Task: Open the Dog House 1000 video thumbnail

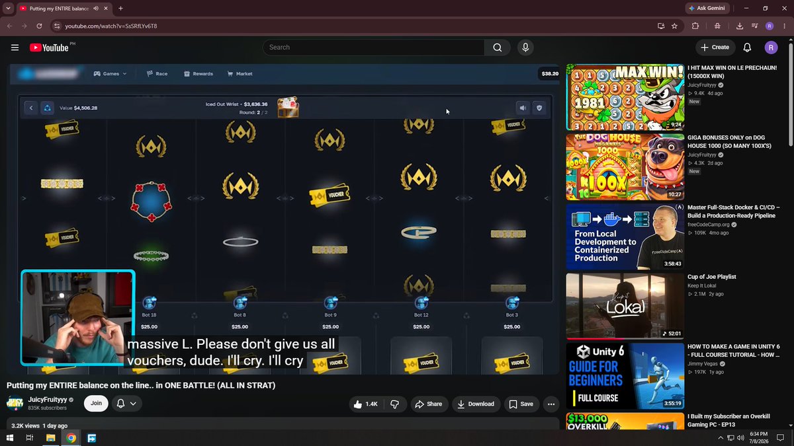Action: pos(625,167)
